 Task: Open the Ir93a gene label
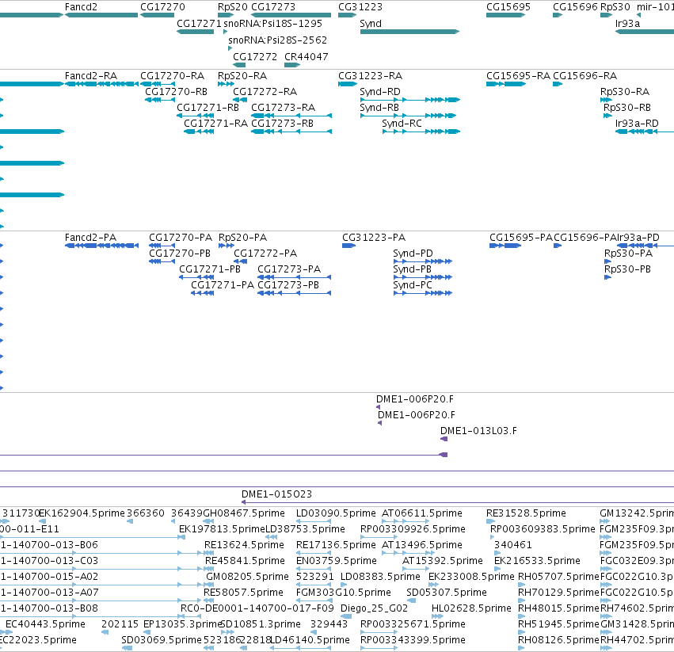click(627, 24)
